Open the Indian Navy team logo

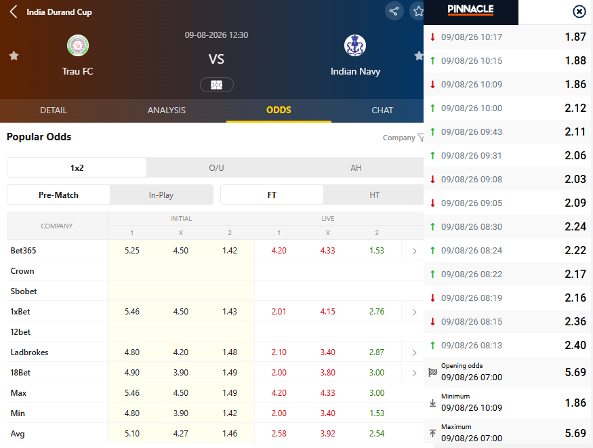click(355, 45)
